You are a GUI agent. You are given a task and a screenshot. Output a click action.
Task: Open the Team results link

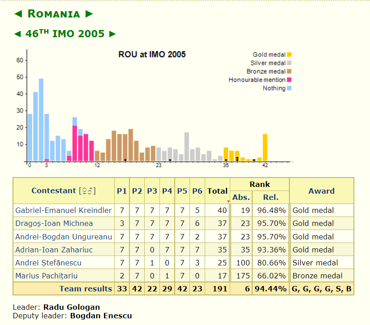pos(86,289)
